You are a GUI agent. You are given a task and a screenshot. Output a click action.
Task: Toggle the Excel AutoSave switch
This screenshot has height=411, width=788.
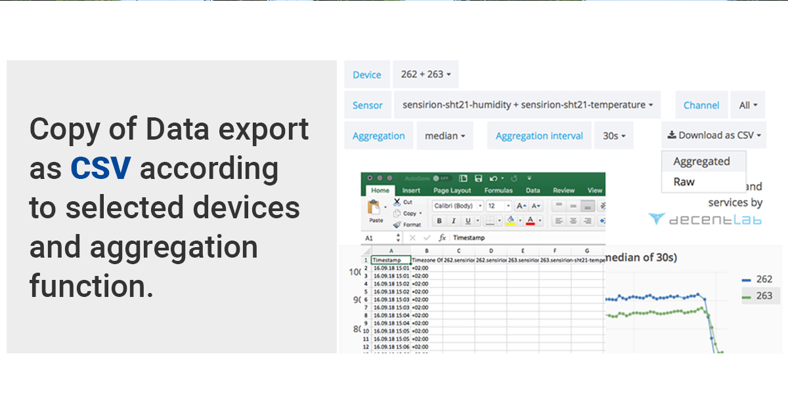click(x=442, y=178)
